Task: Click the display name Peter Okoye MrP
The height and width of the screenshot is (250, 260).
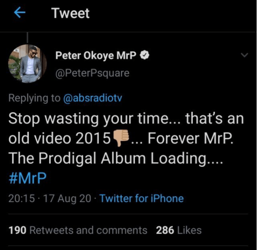Action: [x=97, y=55]
